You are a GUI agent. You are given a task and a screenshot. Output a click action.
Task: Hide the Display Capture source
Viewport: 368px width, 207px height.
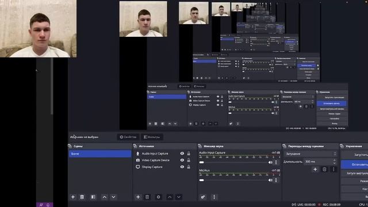click(182, 167)
